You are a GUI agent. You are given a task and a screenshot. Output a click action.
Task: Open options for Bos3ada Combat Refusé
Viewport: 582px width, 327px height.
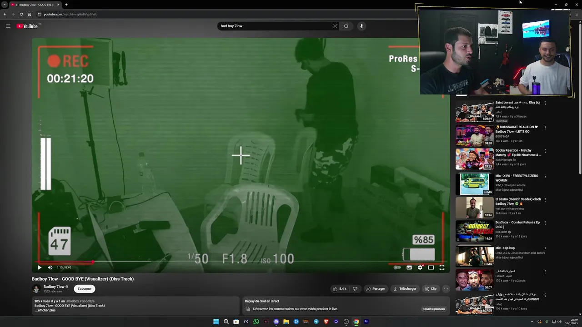coord(545,223)
